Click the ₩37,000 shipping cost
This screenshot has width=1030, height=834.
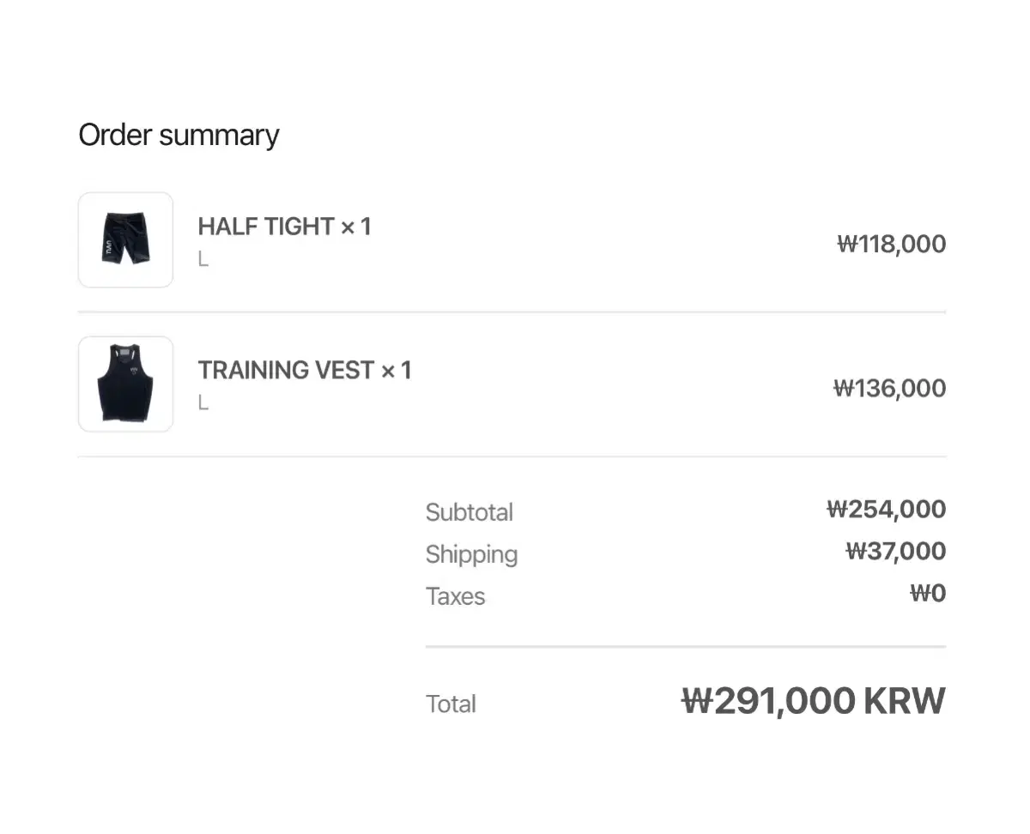click(x=895, y=551)
